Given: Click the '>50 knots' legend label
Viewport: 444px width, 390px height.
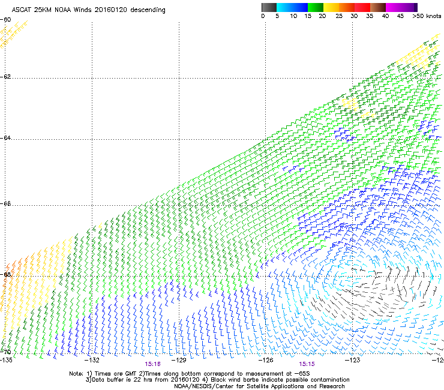Looking at the screenshot, I should tap(427, 16).
